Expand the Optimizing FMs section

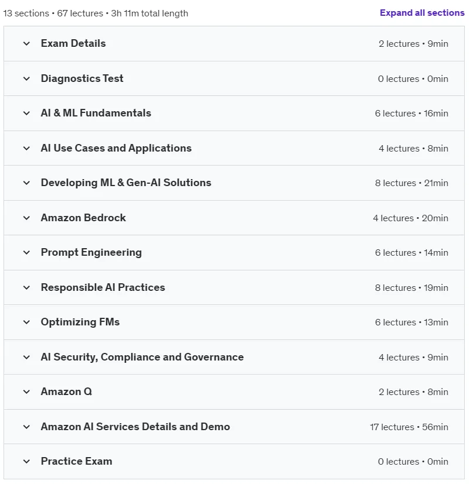click(x=234, y=322)
